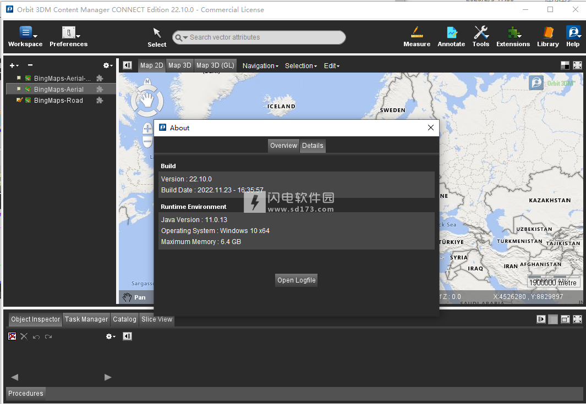Click redo arrow in Object Inspector
The width and height of the screenshot is (586, 404).
(x=48, y=337)
